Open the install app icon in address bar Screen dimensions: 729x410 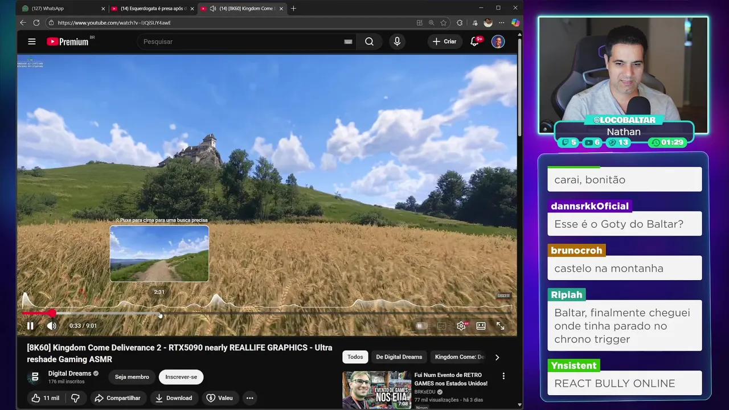pos(419,23)
